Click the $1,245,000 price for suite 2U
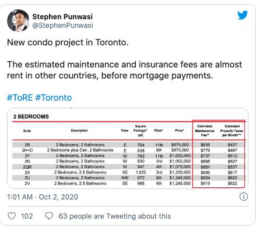This screenshot has height=228, width=256. click(180, 178)
